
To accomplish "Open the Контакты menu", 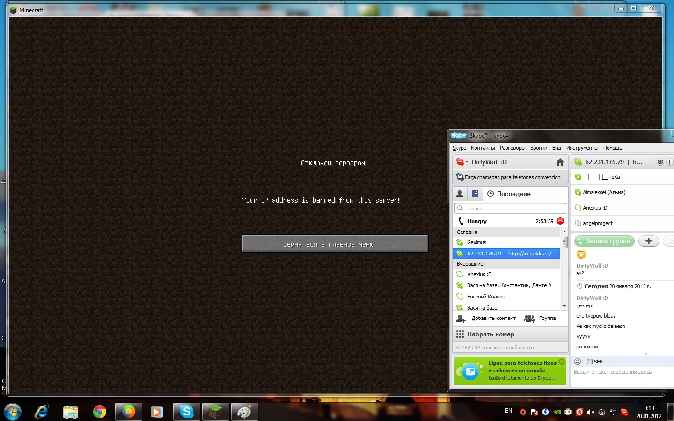I will pyautogui.click(x=483, y=148).
